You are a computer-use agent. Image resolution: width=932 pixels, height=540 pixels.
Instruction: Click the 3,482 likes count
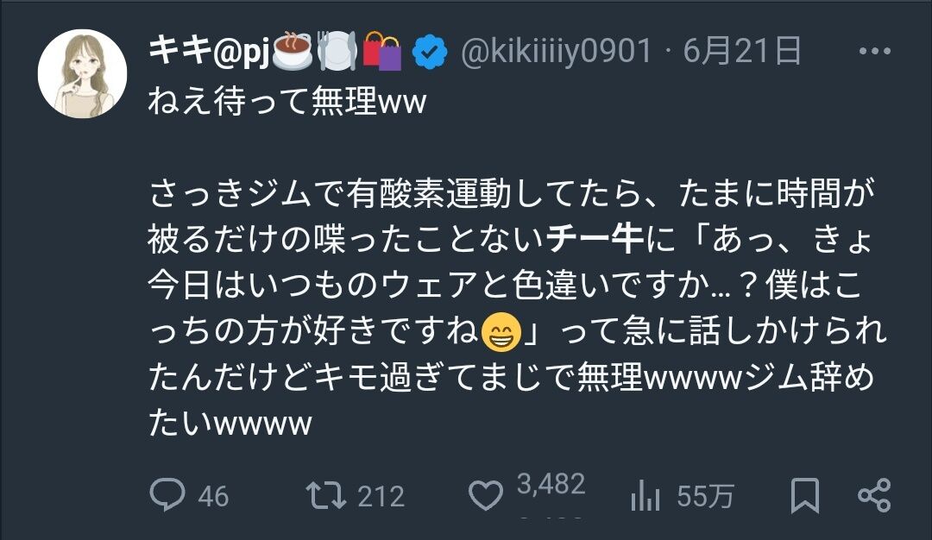point(551,484)
